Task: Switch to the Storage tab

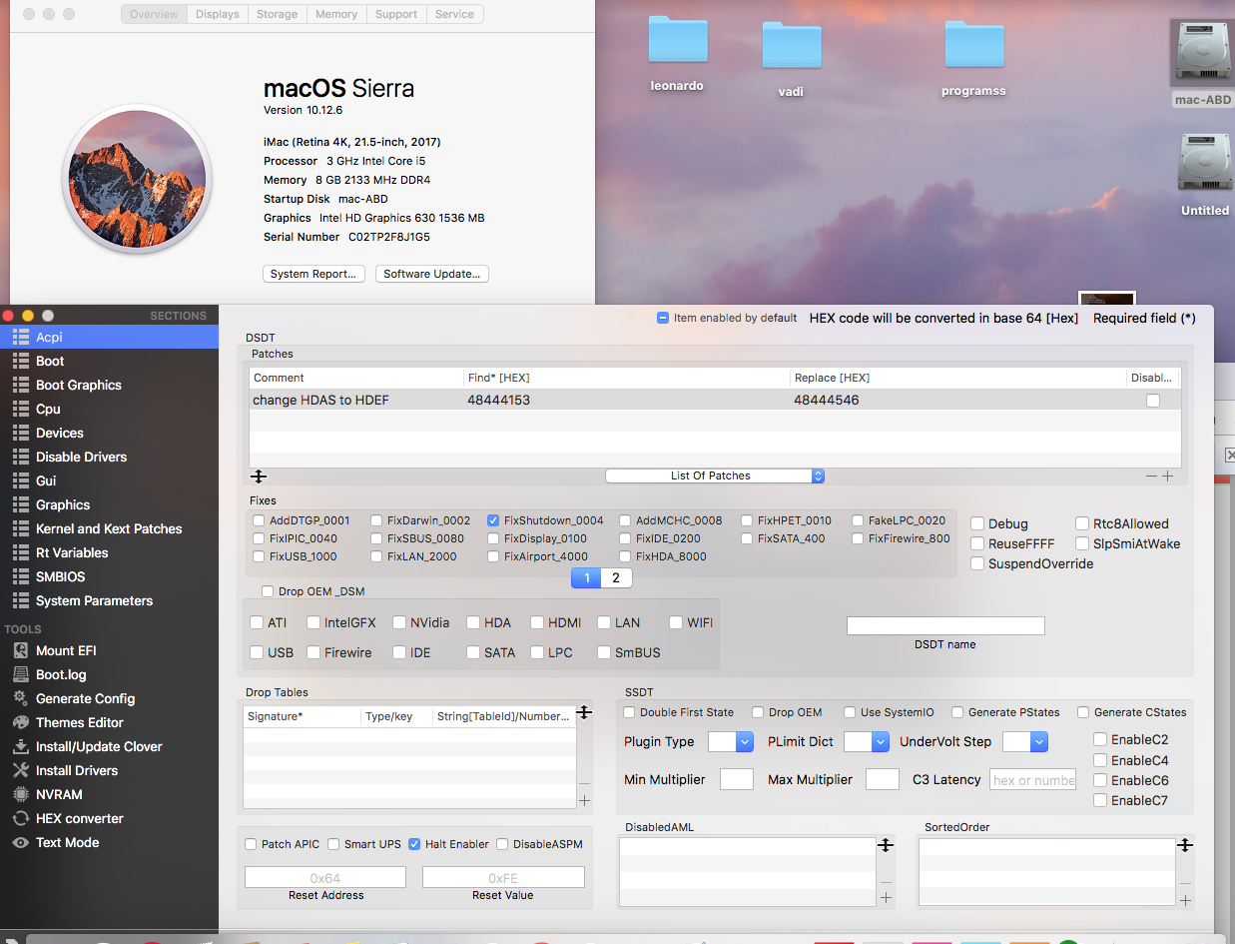Action: coord(277,14)
